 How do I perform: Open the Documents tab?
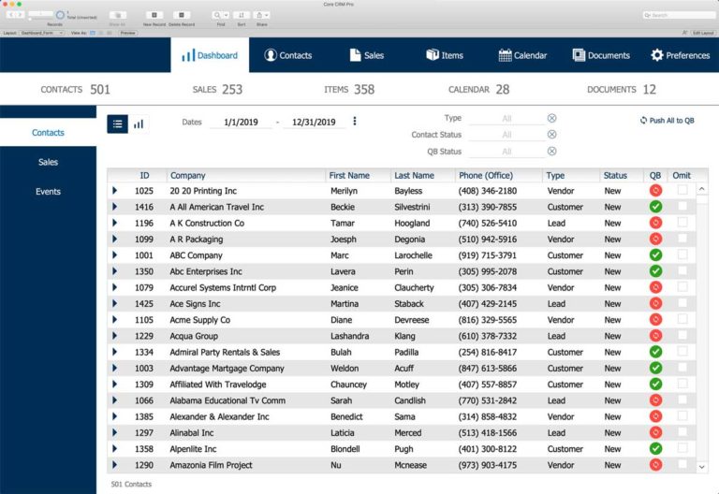pyautogui.click(x=601, y=55)
